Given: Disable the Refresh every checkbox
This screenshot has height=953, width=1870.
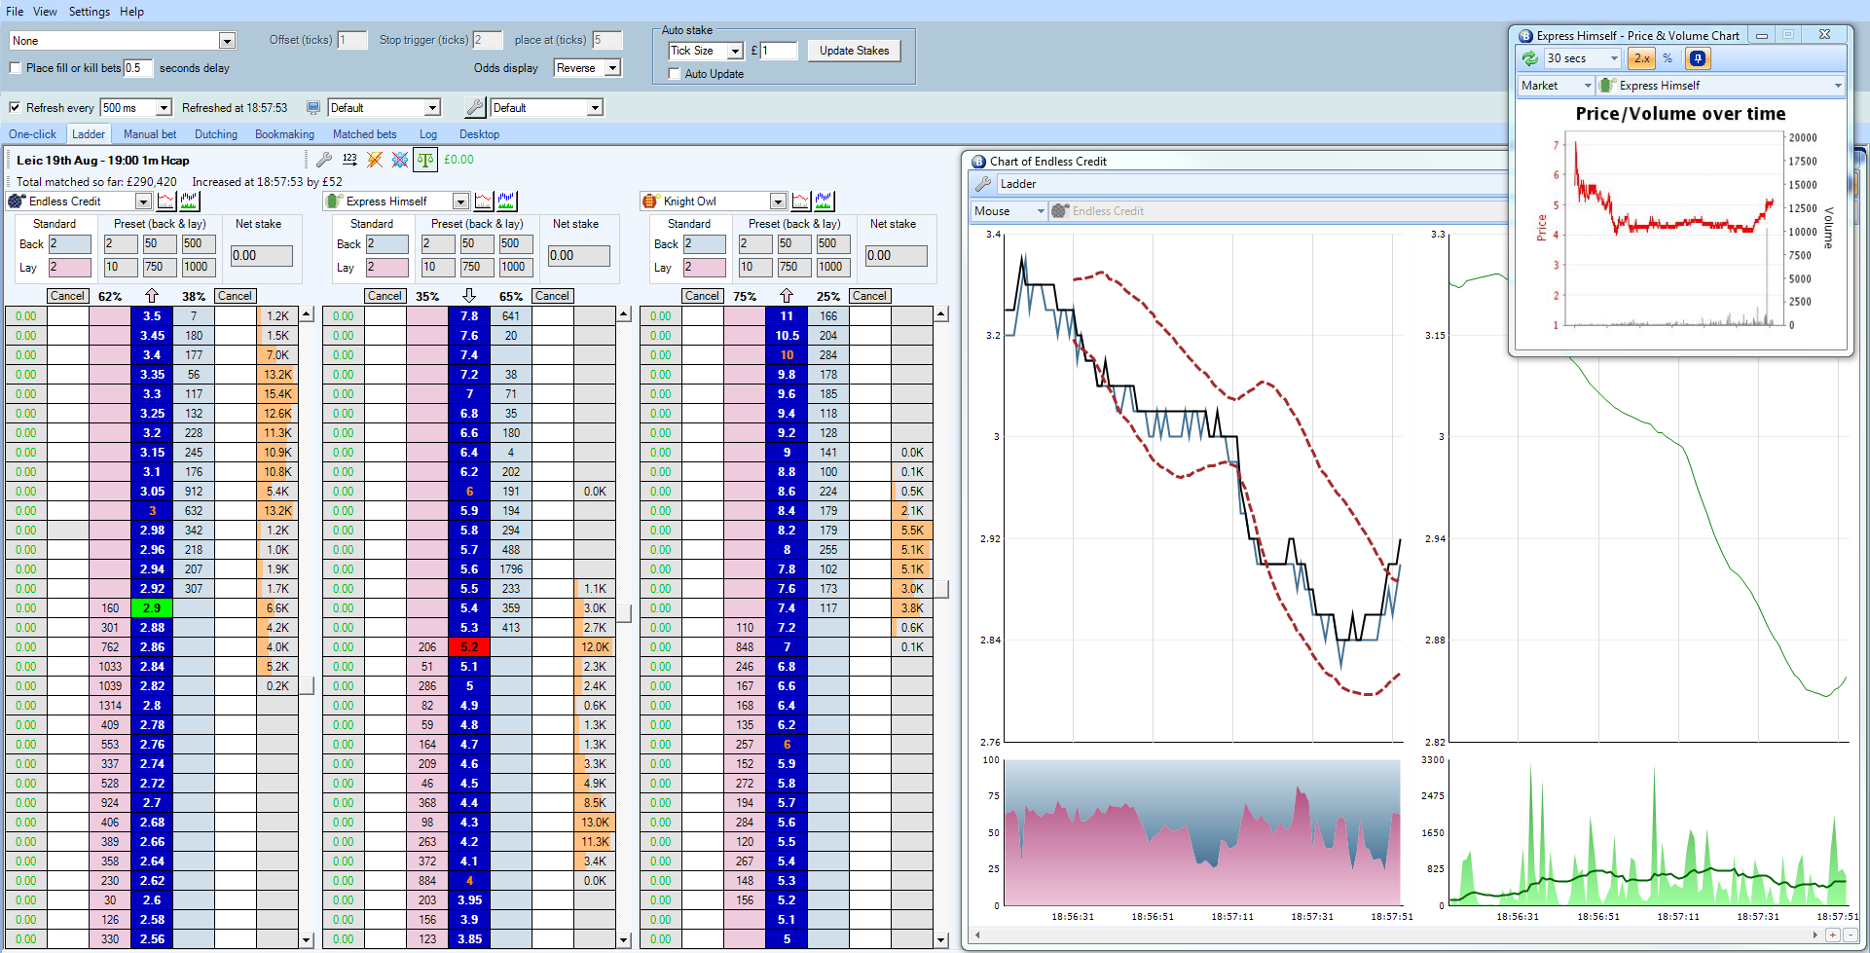Looking at the screenshot, I should tap(15, 107).
